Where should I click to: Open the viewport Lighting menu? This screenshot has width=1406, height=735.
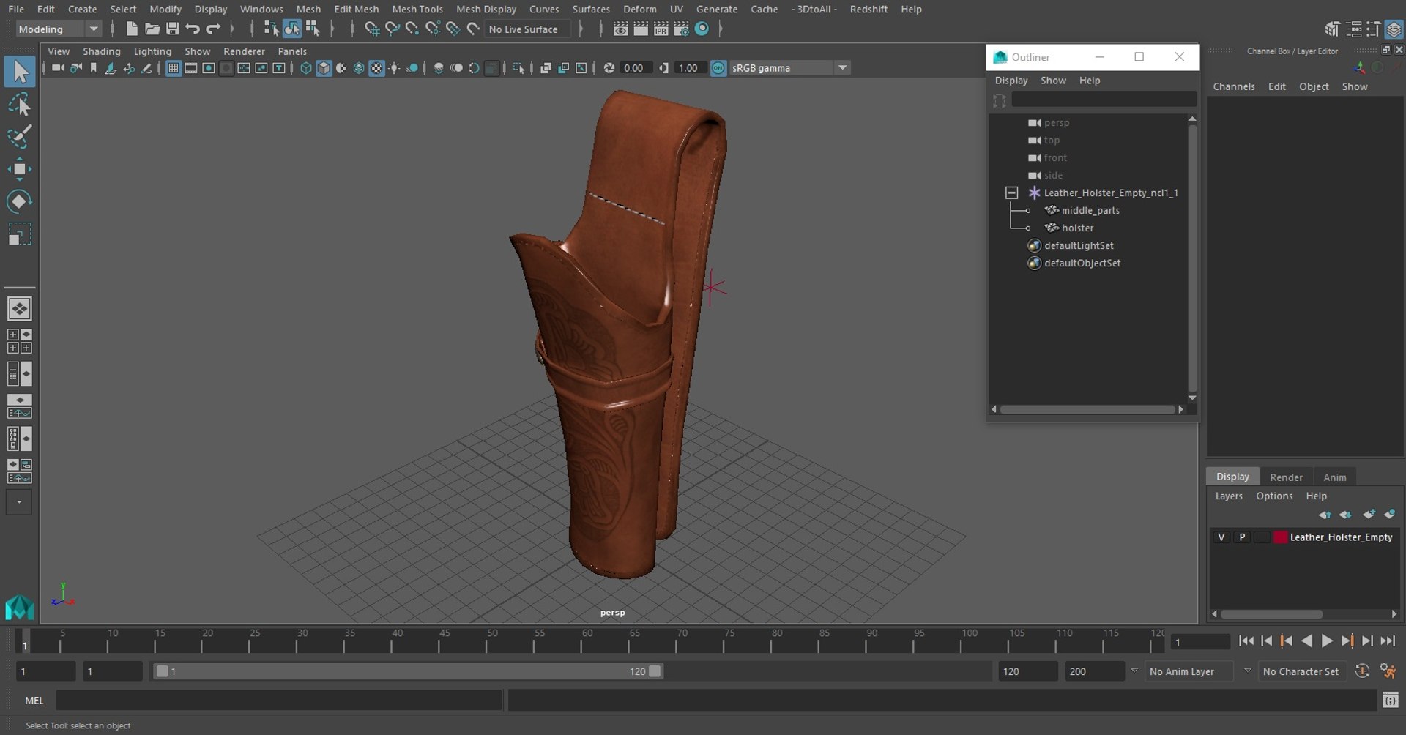pyautogui.click(x=152, y=51)
